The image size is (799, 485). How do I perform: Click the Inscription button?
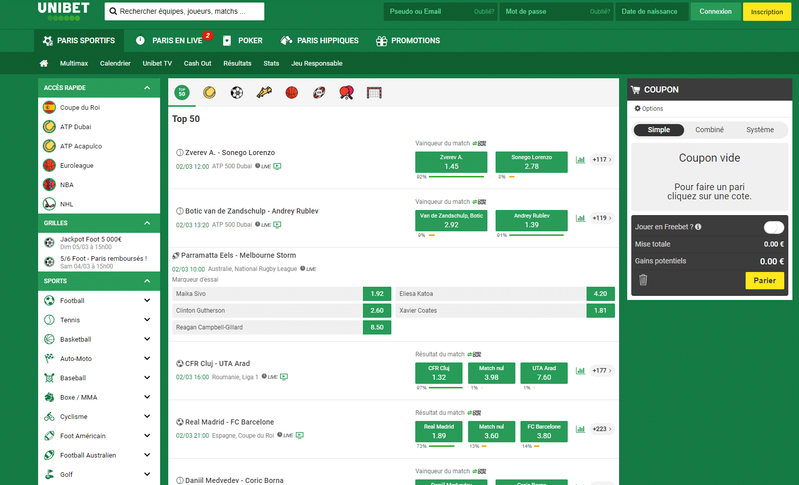coord(767,12)
